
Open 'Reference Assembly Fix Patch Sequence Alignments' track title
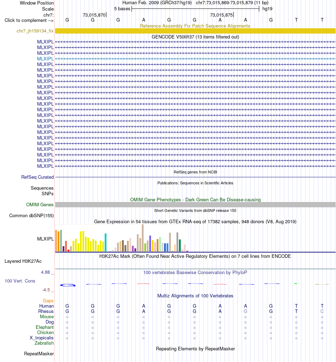(195, 26)
